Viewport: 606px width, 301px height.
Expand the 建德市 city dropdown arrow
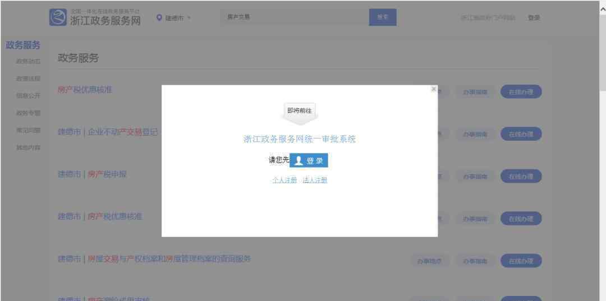[190, 18]
